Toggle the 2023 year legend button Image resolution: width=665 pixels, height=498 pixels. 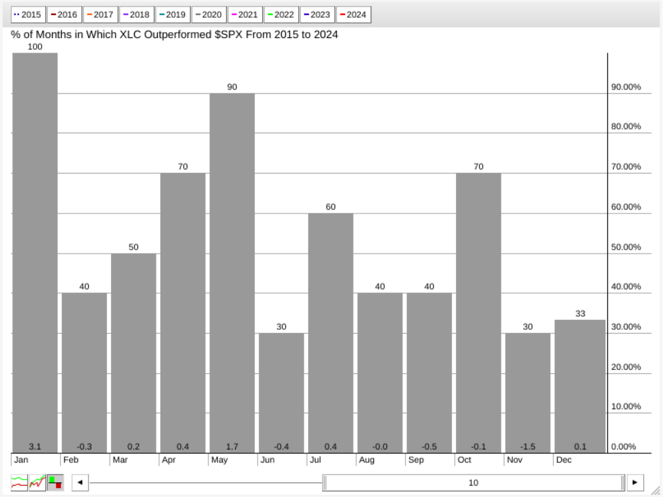pyautogui.click(x=317, y=15)
